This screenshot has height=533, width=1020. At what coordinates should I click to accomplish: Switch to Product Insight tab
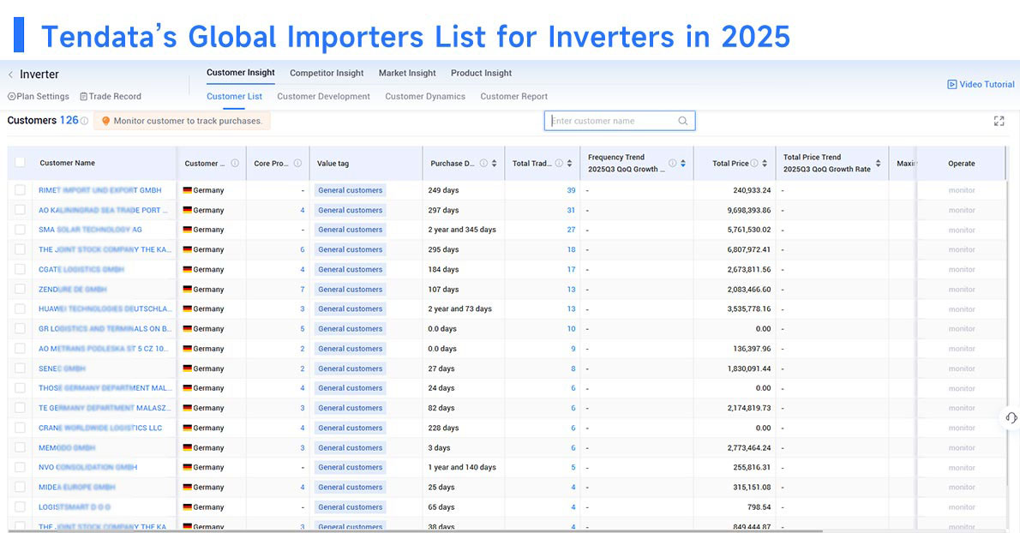tap(482, 74)
